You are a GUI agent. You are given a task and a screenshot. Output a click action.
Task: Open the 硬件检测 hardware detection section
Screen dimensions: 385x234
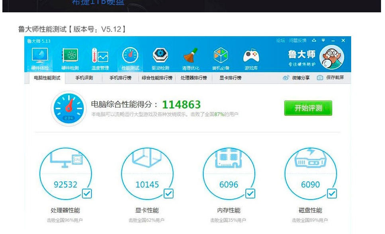pyautogui.click(x=70, y=59)
